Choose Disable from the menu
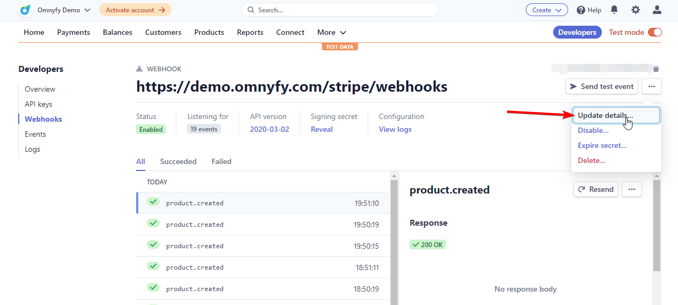 point(593,130)
